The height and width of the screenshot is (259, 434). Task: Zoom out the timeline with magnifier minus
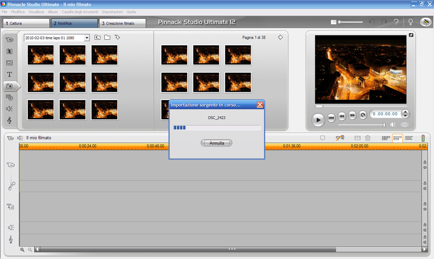pyautogui.click(x=30, y=250)
